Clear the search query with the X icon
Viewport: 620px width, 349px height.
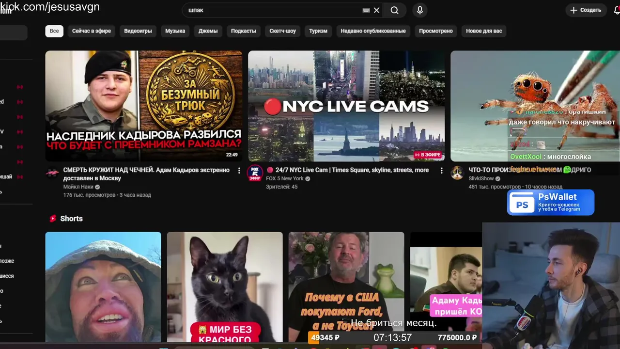pos(376,10)
